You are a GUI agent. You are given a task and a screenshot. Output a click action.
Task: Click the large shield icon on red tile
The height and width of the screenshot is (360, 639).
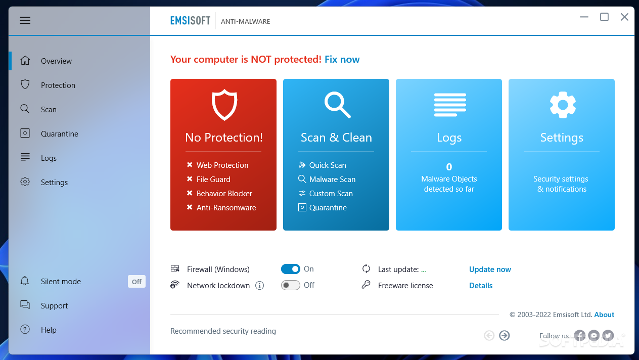pos(224,105)
